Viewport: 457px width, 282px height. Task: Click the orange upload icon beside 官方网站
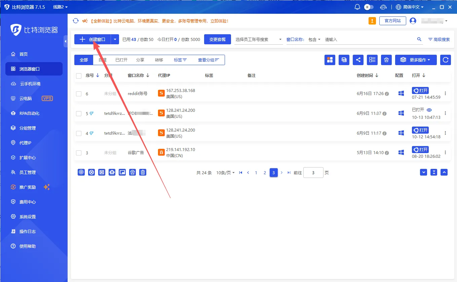click(372, 21)
